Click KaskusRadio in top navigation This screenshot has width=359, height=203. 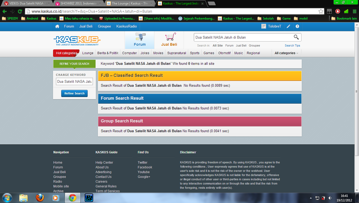126,26
